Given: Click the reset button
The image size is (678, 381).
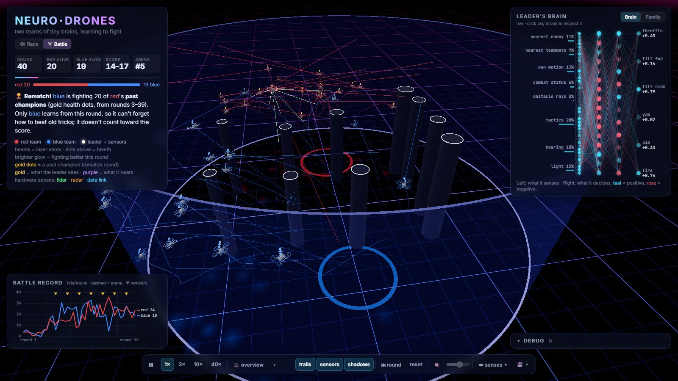Looking at the screenshot, I should click(x=416, y=364).
